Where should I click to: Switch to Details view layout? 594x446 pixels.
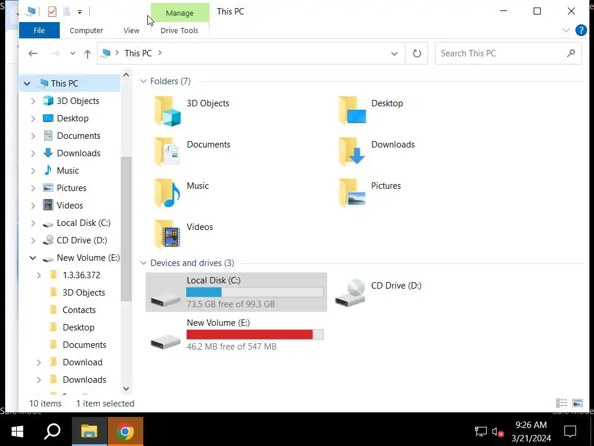(562, 403)
